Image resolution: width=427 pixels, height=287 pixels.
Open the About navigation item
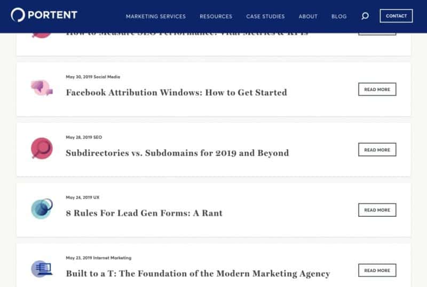tap(308, 17)
